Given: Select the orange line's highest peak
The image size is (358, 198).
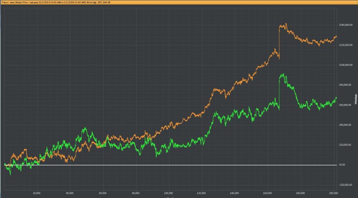Looking at the screenshot, I should coord(286,23).
